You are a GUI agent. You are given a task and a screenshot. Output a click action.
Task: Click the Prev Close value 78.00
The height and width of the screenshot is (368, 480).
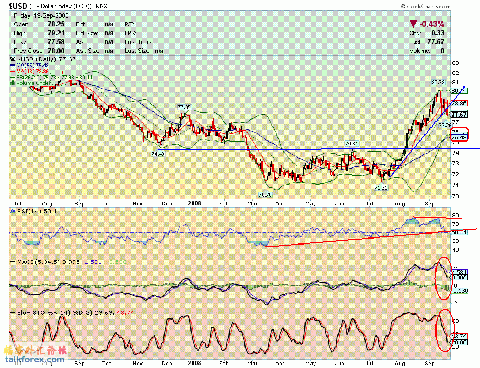point(56,51)
